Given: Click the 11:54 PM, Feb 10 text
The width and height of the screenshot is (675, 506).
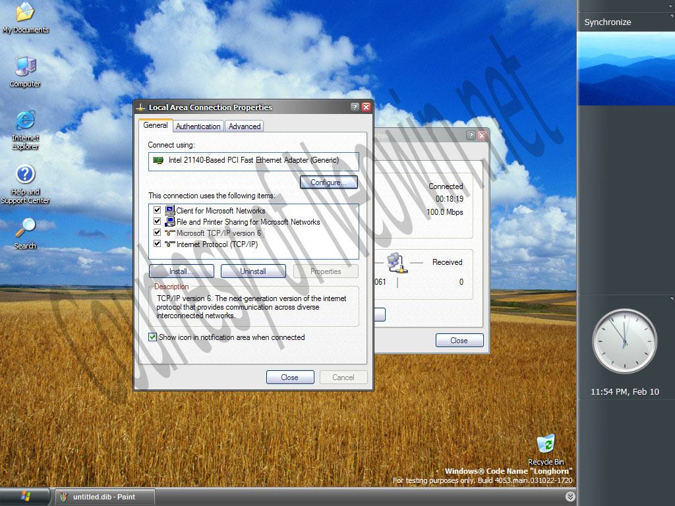Looking at the screenshot, I should tap(625, 391).
